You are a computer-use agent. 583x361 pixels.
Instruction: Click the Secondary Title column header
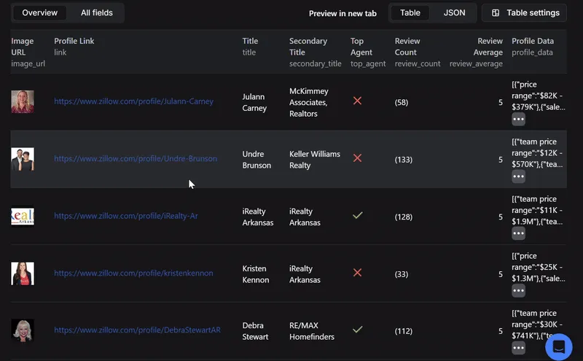316,52
